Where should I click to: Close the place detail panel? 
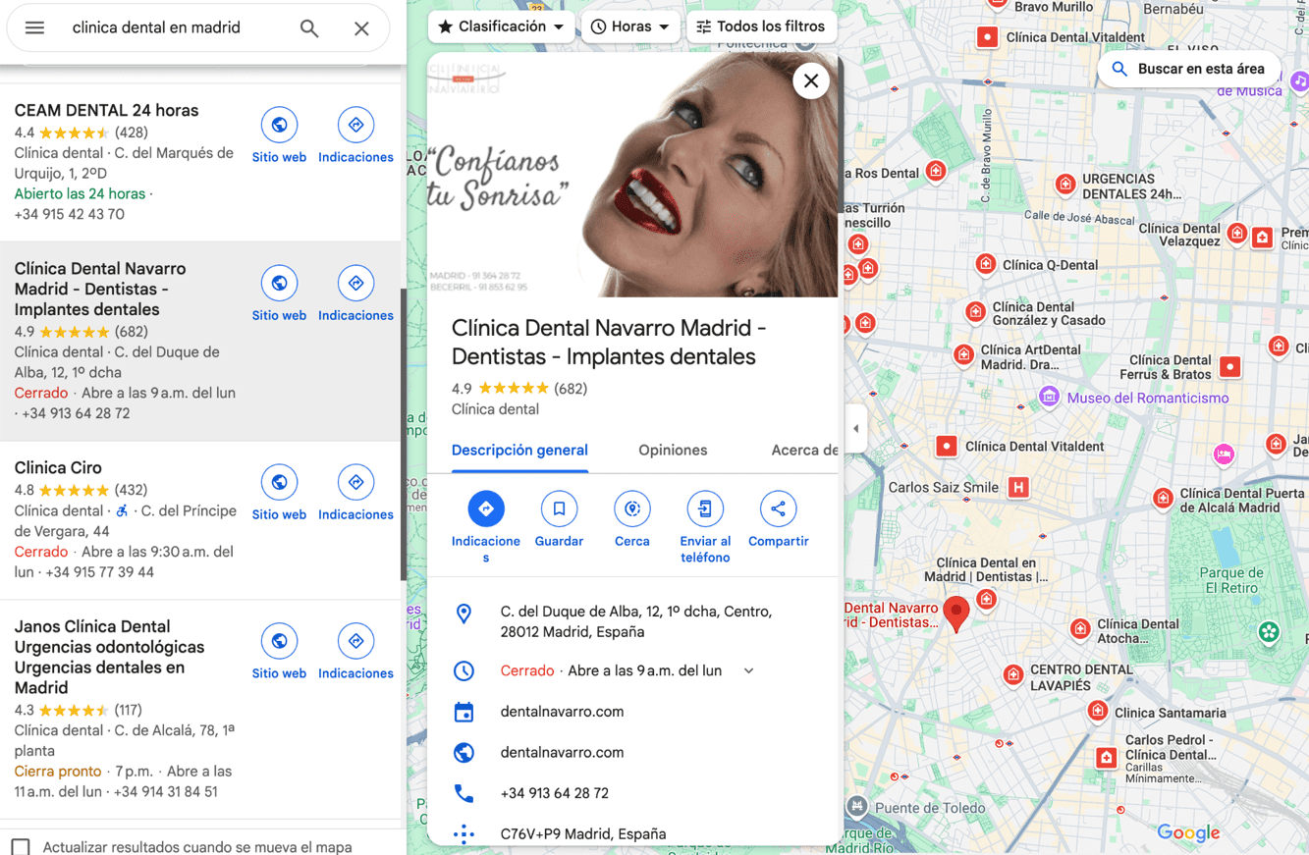click(x=811, y=81)
